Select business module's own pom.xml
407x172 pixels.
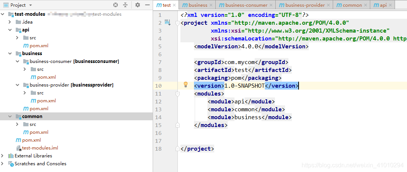coord(39,108)
